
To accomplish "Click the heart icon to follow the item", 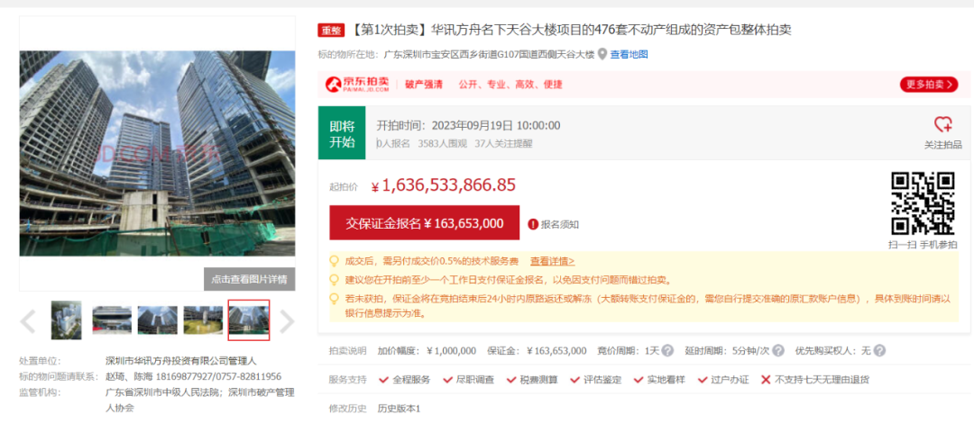I will point(943,124).
